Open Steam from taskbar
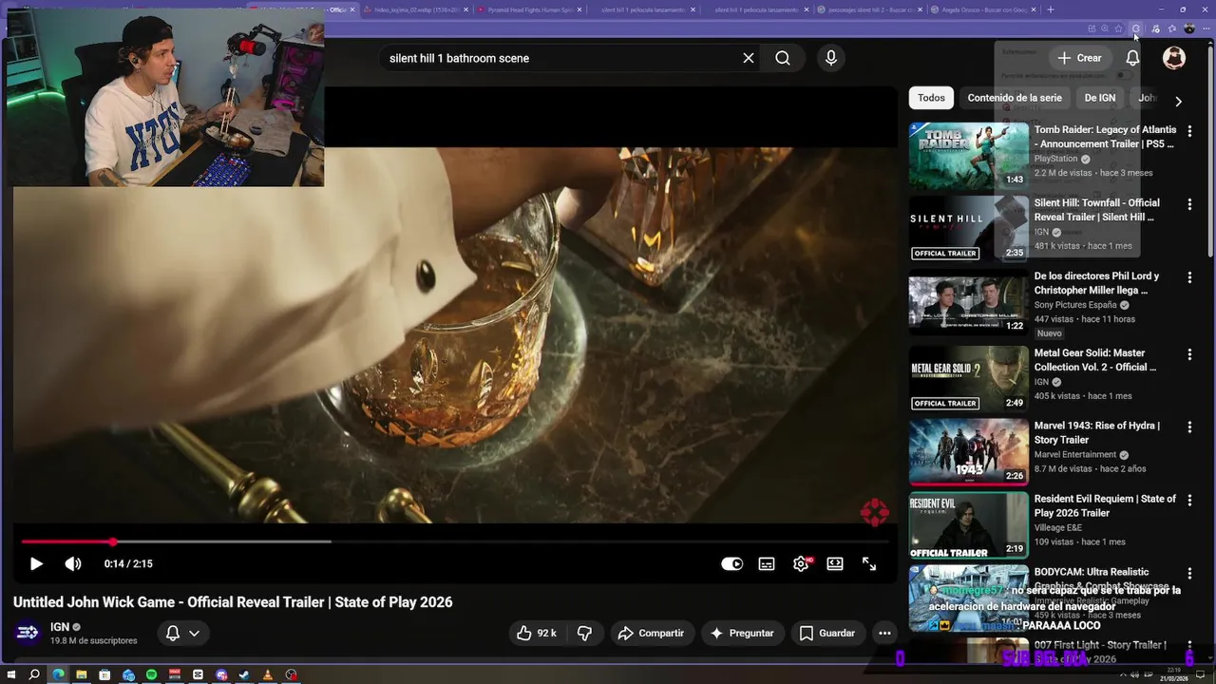 tap(244, 674)
